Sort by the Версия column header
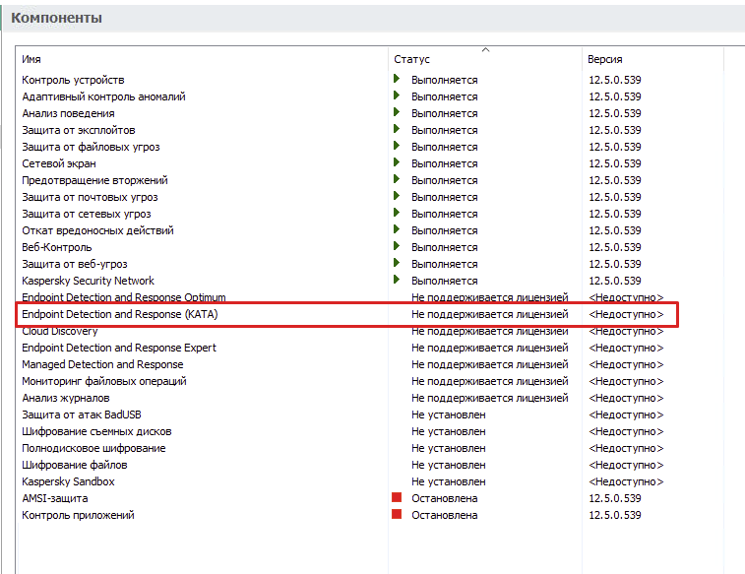 (x=605, y=59)
